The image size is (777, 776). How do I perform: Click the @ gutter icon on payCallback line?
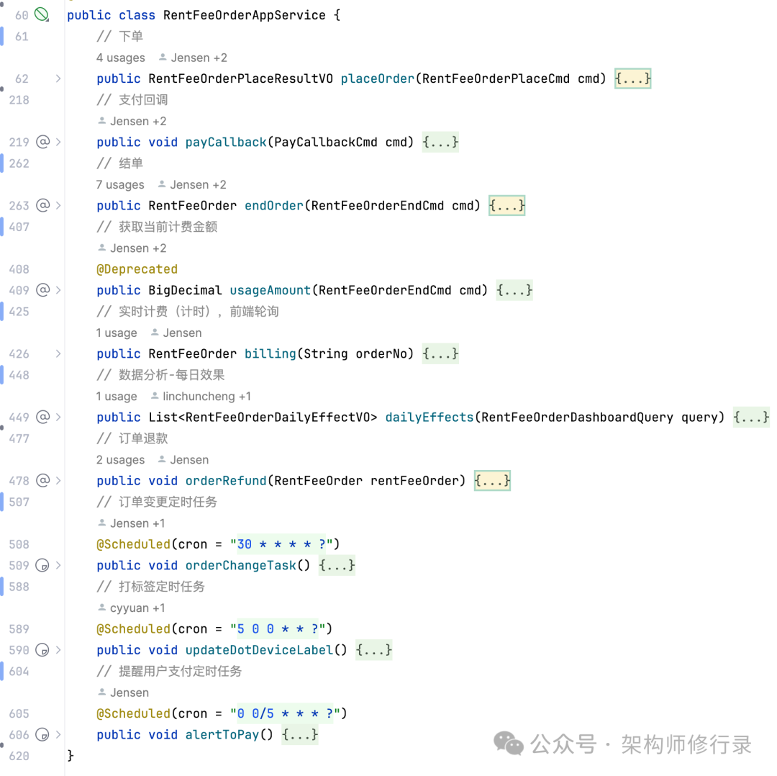43,142
